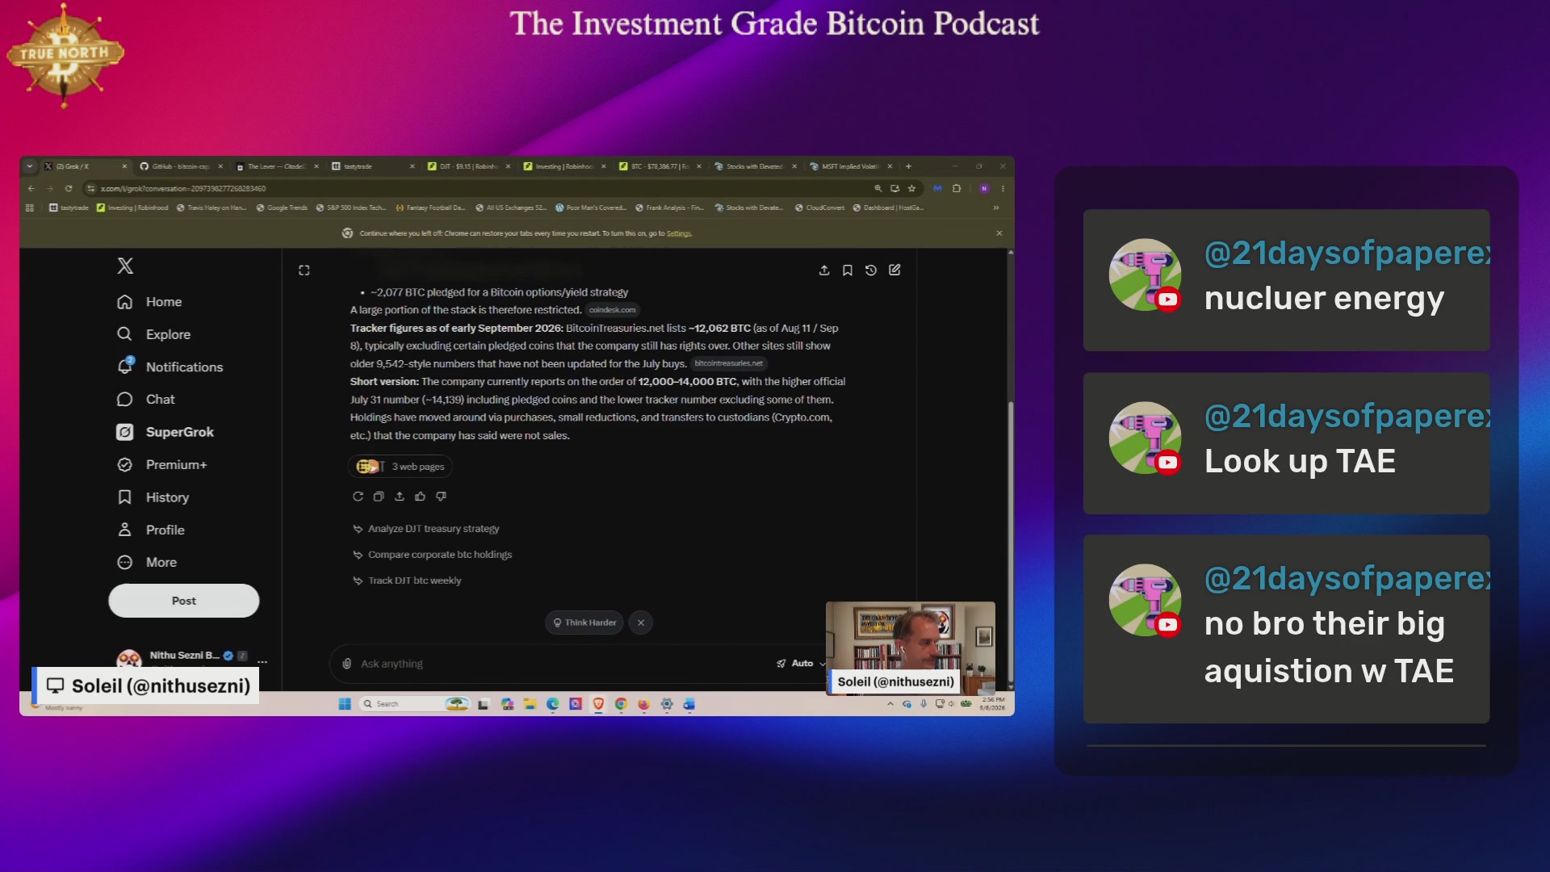This screenshot has width=1550, height=872.
Task: Toggle the Think Harder mode
Action: pos(584,623)
